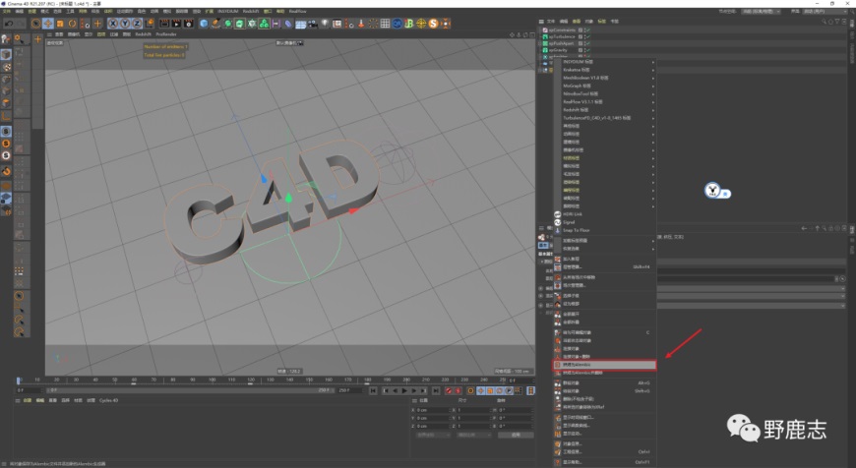Add a Cube primitive object

click(204, 24)
